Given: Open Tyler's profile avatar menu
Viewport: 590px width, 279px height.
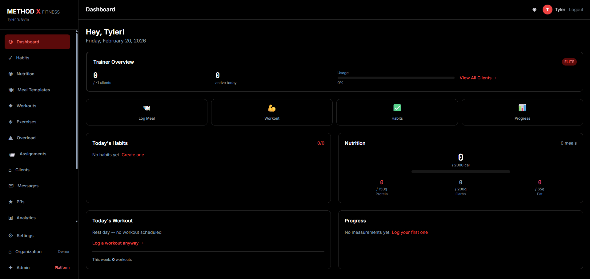Looking at the screenshot, I should point(547,10).
